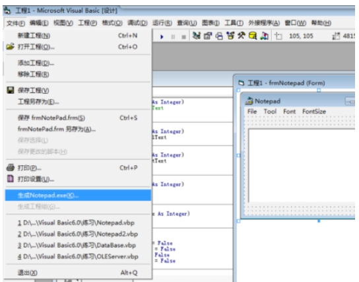
Task: Choose 保存工程(V) menu entry
Action: 78,90
